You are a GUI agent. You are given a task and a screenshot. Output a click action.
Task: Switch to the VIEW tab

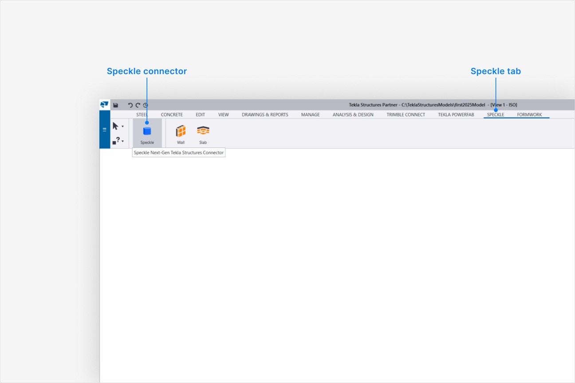224,114
